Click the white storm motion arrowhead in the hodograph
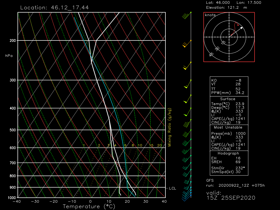The image size is (280, 210). click(241, 28)
